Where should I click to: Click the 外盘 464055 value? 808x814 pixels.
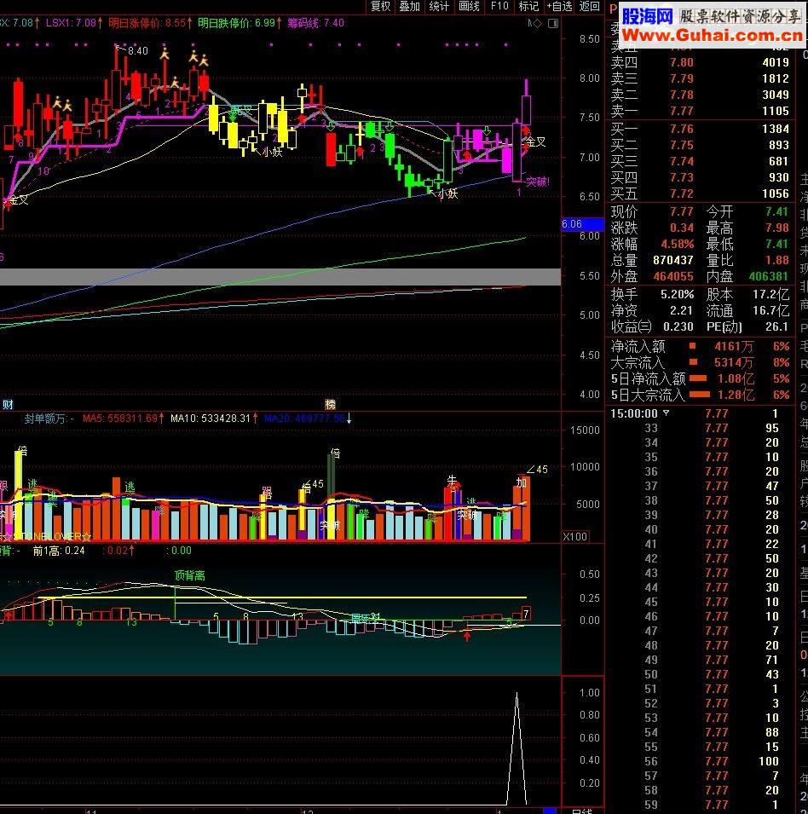coord(672,276)
